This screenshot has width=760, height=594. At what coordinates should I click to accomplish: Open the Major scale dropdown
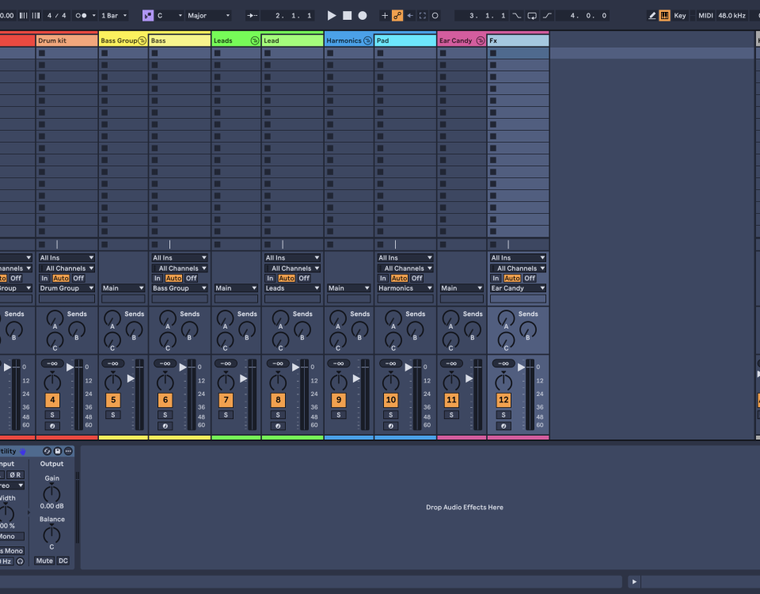(x=209, y=16)
